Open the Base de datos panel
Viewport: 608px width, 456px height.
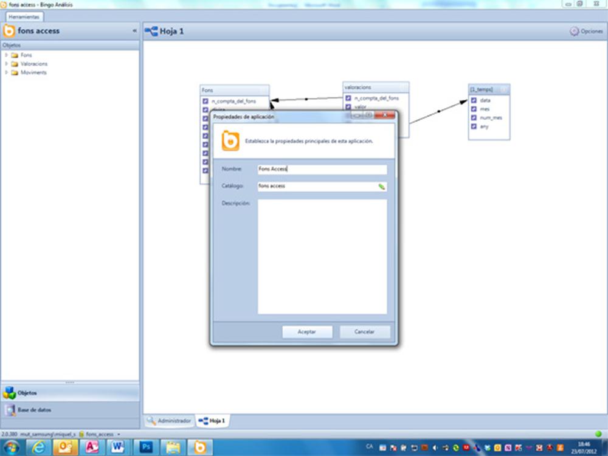click(x=34, y=410)
